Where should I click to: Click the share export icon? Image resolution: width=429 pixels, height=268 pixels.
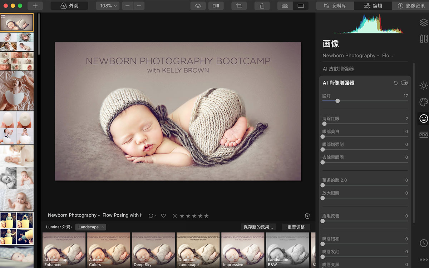(x=262, y=6)
